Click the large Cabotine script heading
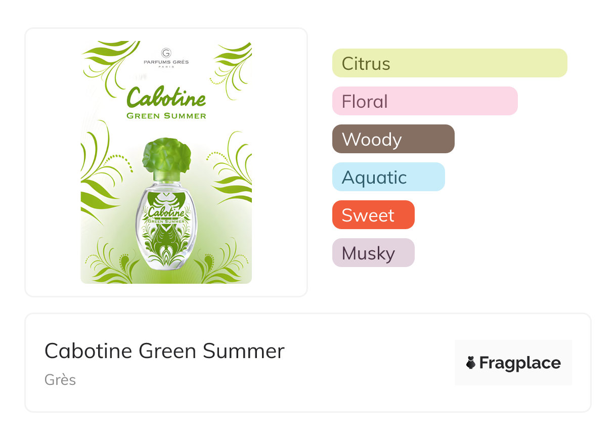This screenshot has height=437, width=616. (x=166, y=97)
